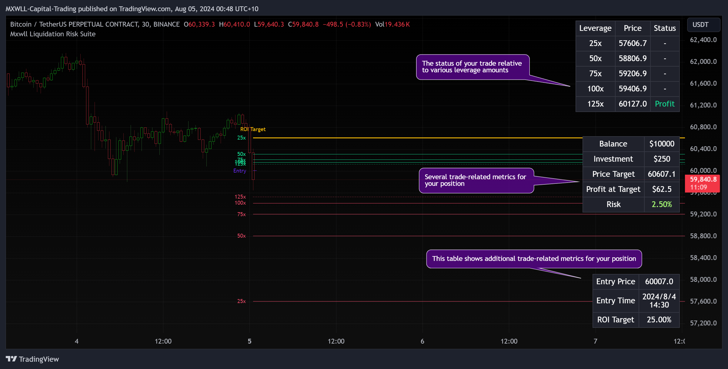Click the time axis label 4
728x369 pixels.
click(x=77, y=341)
